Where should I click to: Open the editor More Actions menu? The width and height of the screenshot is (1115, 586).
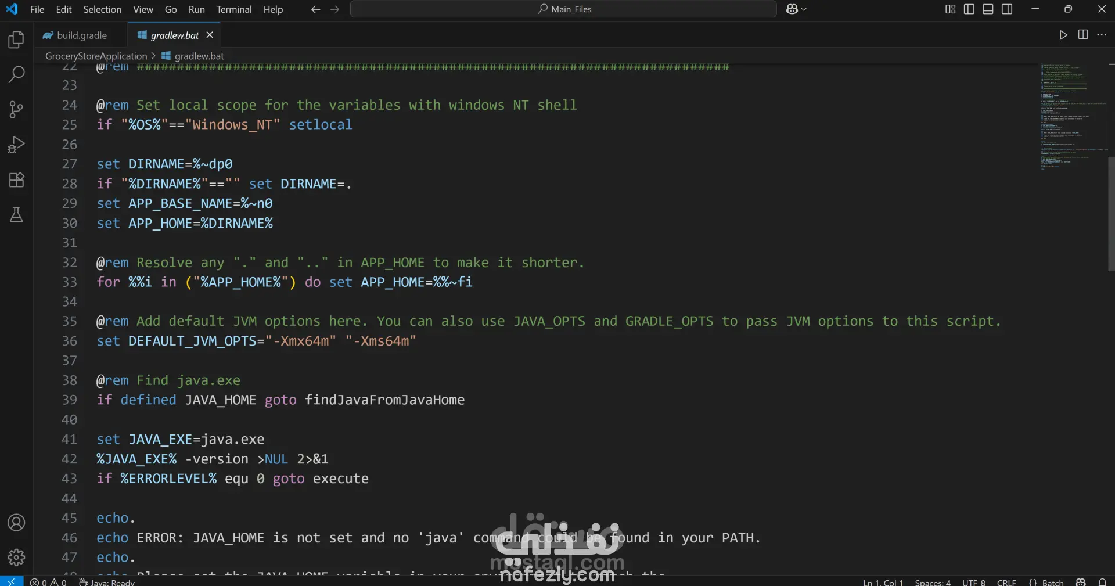(1102, 35)
